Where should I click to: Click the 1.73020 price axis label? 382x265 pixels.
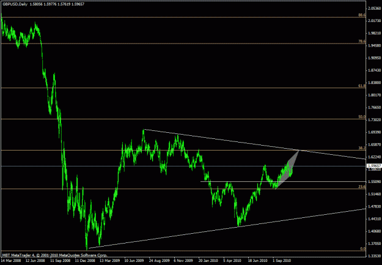pyautogui.click(x=375, y=120)
